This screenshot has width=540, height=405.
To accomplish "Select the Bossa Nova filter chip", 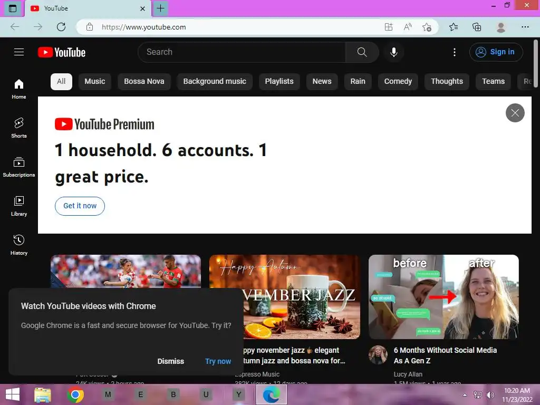I will click(x=144, y=82).
